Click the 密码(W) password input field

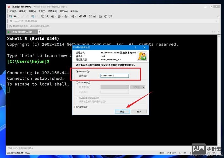[115, 76]
